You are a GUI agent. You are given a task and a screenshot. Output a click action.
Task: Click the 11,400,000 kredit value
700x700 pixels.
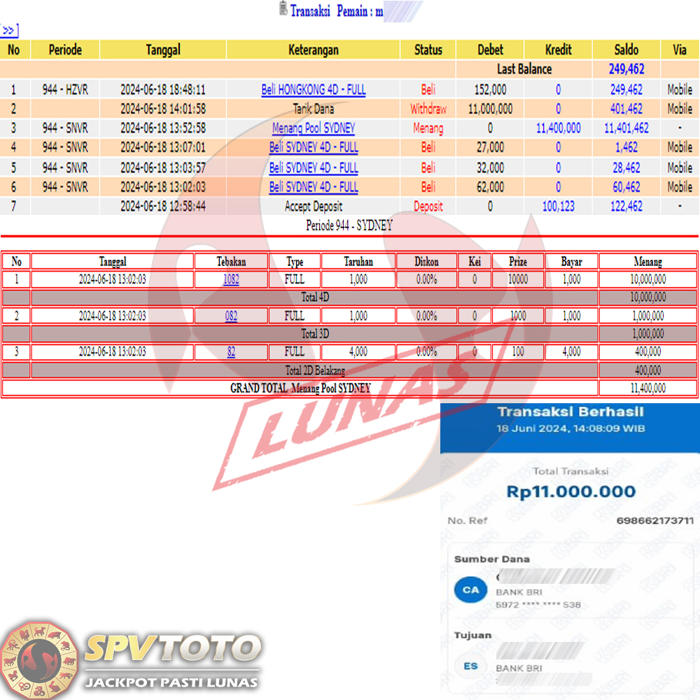558,128
